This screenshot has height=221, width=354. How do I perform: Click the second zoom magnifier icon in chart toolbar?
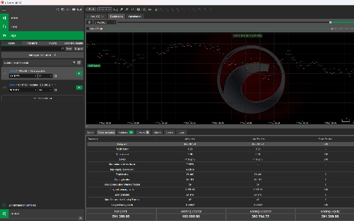coord(127,9)
